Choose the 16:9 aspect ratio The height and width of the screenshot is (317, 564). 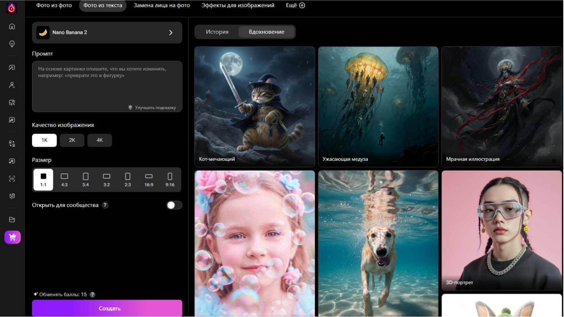click(149, 180)
